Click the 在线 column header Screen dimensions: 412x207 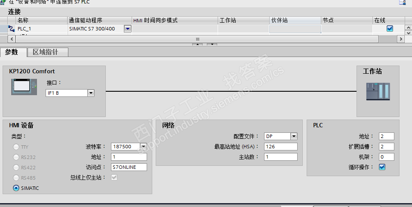pos(389,20)
